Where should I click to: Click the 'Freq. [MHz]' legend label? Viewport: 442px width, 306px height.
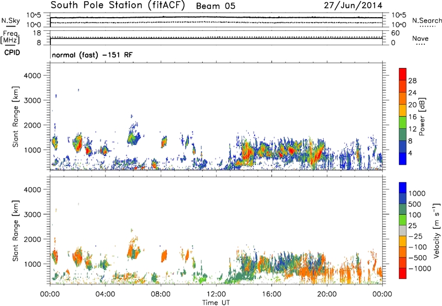(10, 38)
